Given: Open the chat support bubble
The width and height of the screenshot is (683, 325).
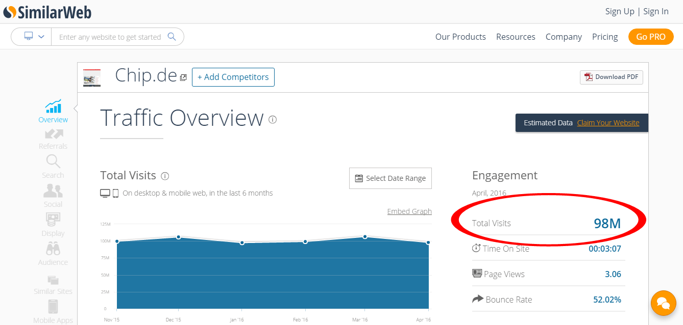Looking at the screenshot, I should [x=664, y=303].
